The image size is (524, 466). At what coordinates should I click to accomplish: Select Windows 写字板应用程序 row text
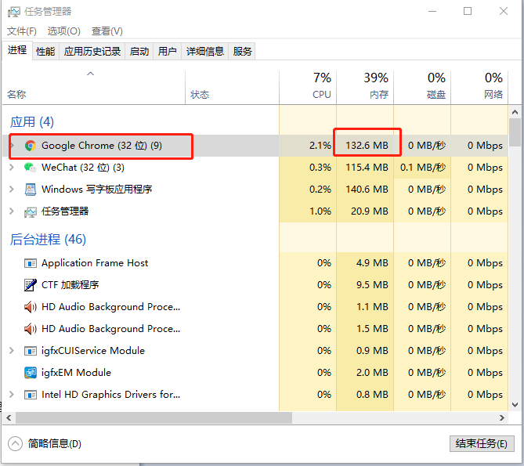coord(96,190)
